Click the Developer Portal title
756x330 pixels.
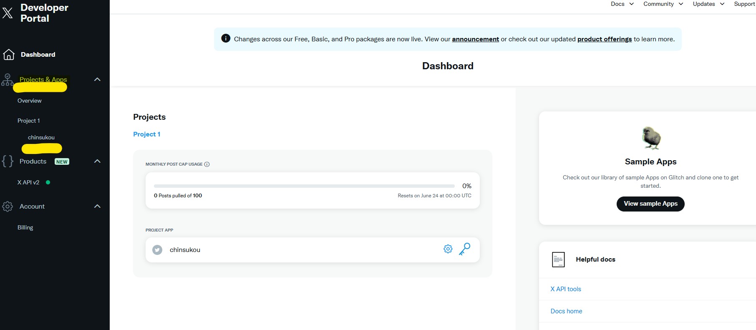pos(44,13)
